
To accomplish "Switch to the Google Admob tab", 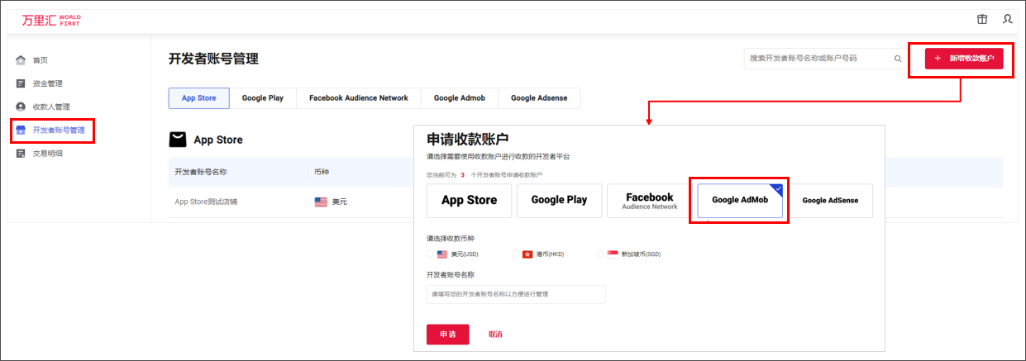I will point(460,97).
